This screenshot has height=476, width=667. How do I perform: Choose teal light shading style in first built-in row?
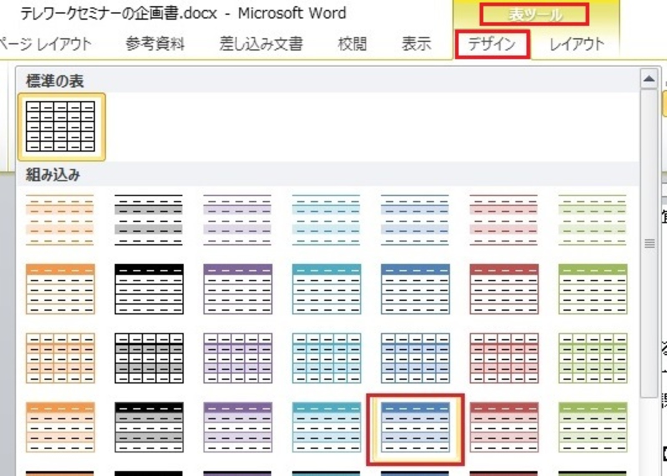[326, 220]
